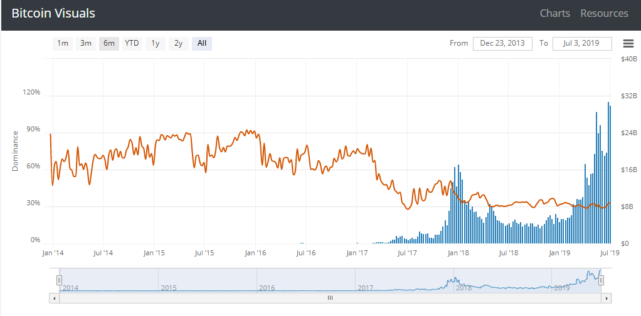Click the scrollbar right arrow
The height and width of the screenshot is (316, 641).
(x=607, y=298)
